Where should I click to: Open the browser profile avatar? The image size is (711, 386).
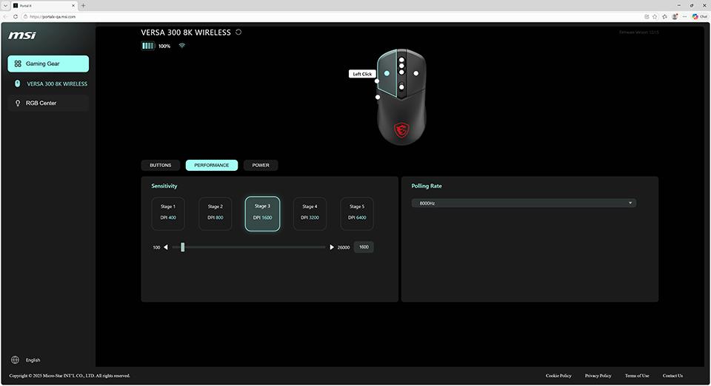pyautogui.click(x=675, y=17)
